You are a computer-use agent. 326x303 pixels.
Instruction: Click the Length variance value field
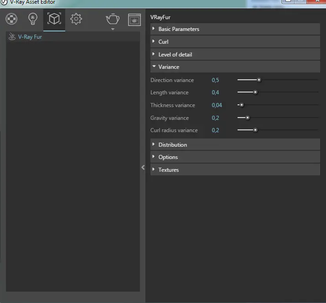215,92
